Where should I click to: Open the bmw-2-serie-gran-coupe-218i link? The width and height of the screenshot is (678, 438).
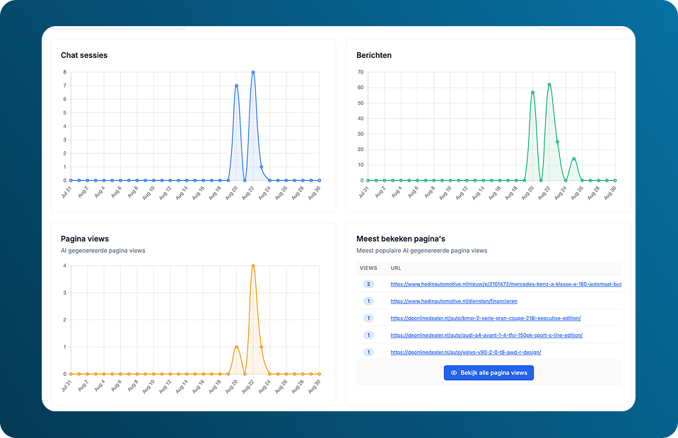click(x=485, y=318)
